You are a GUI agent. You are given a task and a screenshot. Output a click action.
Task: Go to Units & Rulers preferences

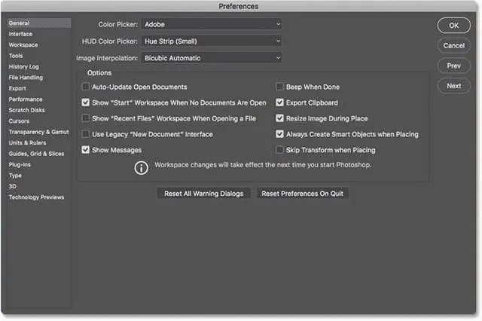[27, 142]
